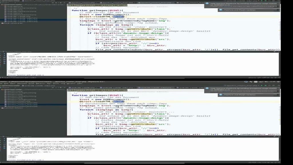The height and width of the screenshot is (165, 293).
Task: Switch to qwertee_crawler.php tab in lower window
Action: click(x=83, y=87)
